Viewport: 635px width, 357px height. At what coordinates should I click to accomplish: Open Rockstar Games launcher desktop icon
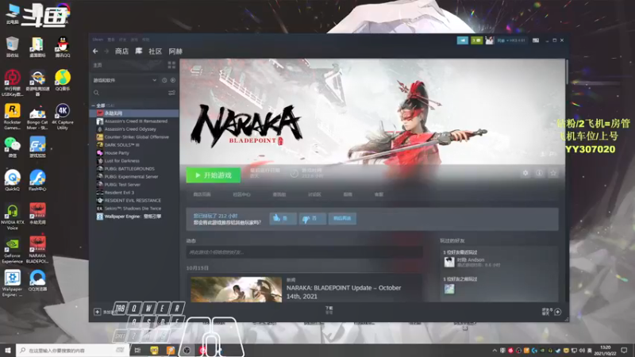pyautogui.click(x=12, y=116)
